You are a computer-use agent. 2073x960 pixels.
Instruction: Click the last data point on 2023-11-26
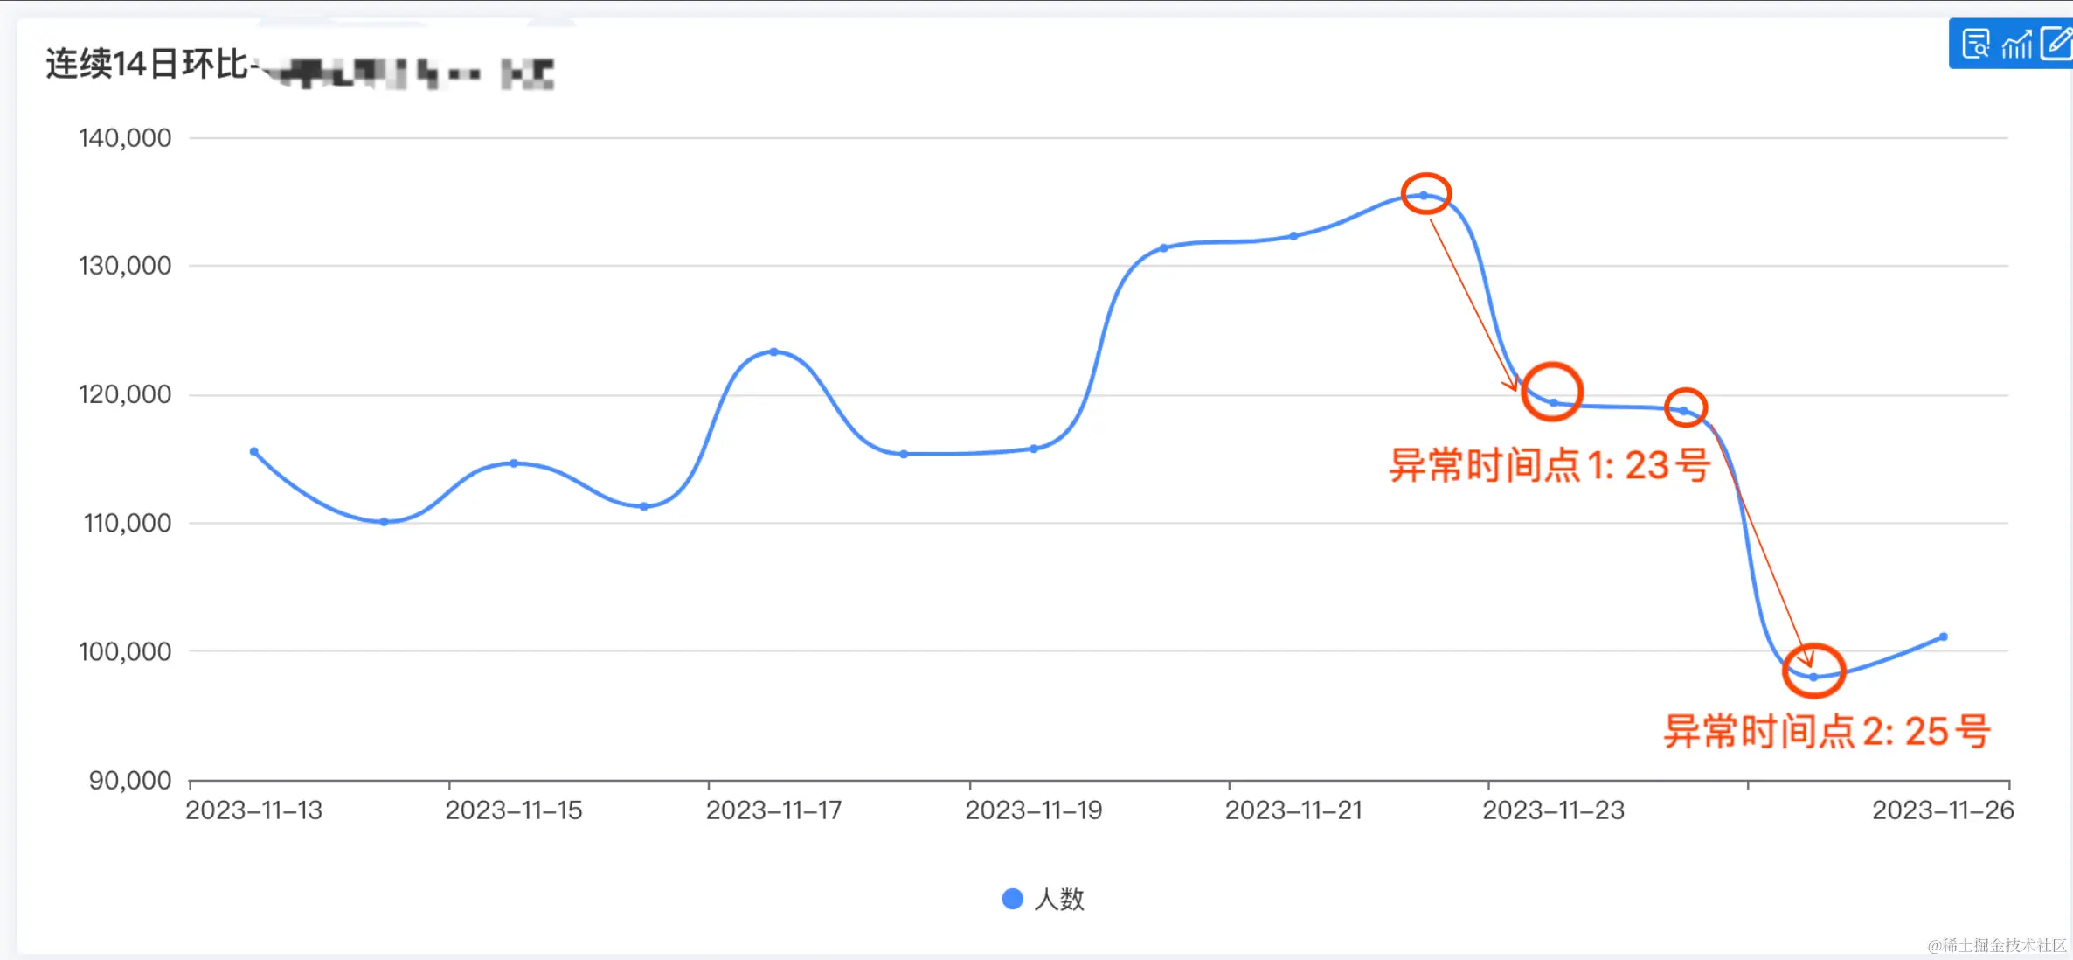[x=1944, y=637]
